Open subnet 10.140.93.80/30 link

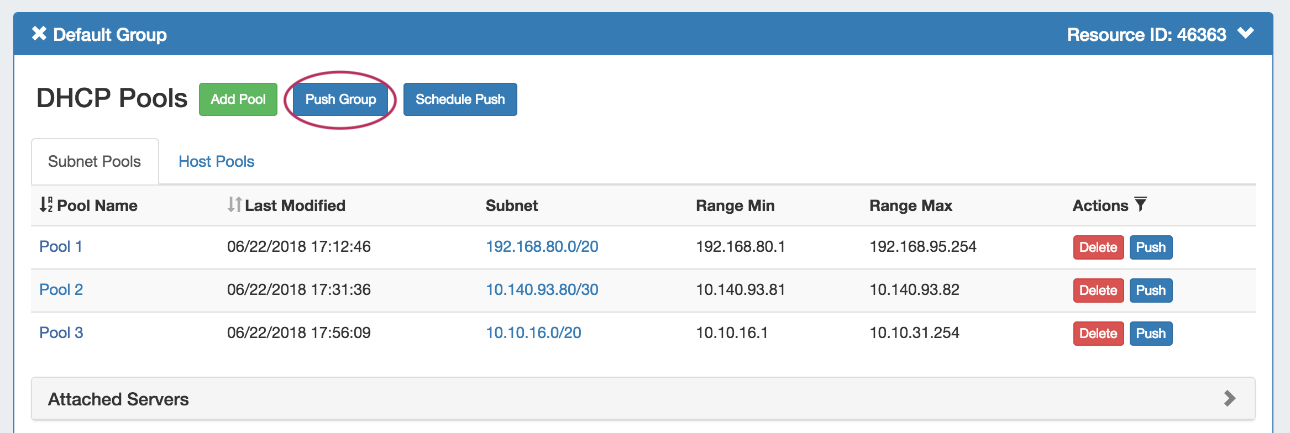(x=542, y=289)
